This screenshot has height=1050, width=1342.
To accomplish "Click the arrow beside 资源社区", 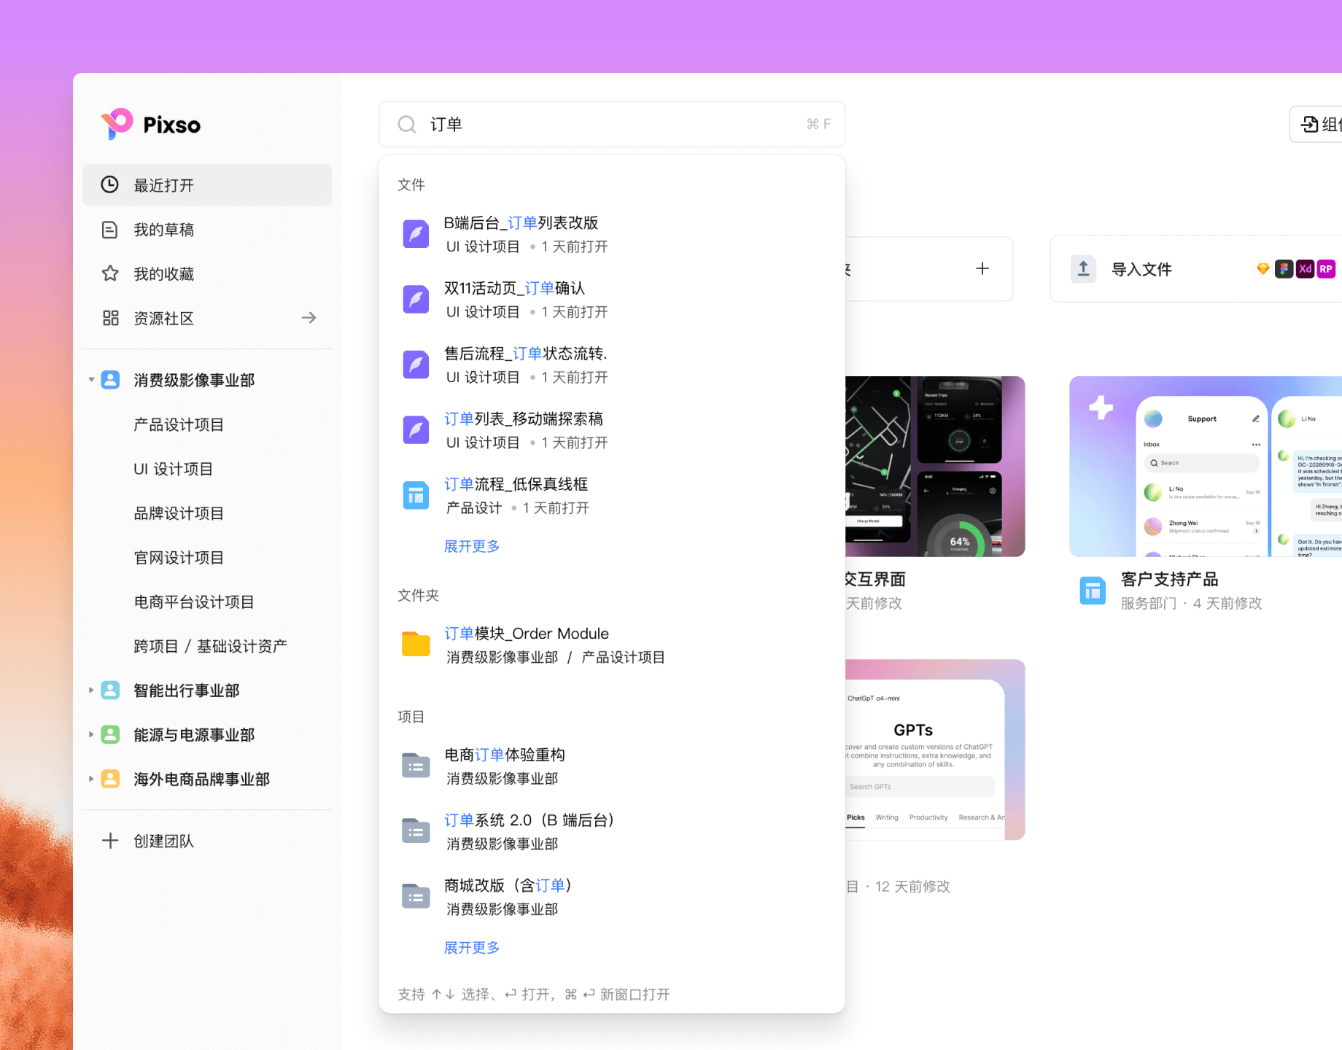I will pyautogui.click(x=309, y=318).
